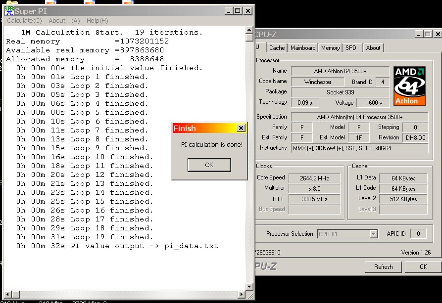Click the Technology value 0.09 µ
Image resolution: width=442 pixels, height=303 pixels.
tap(305, 103)
